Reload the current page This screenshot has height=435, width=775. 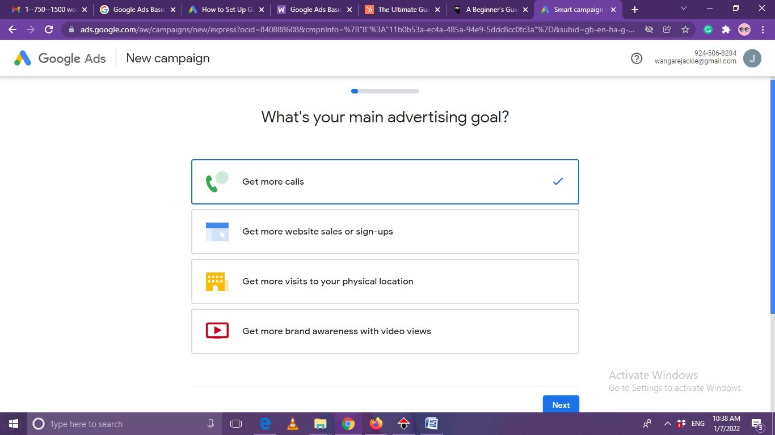pyautogui.click(x=49, y=29)
